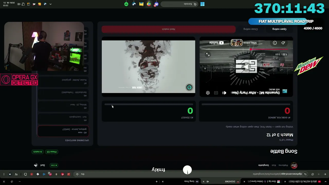
Task: Open YouTube player settings gear
Action: tap(208, 93)
